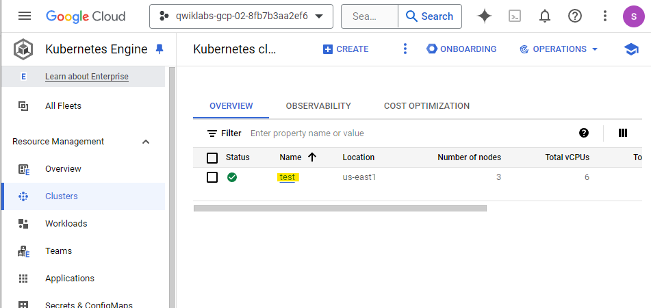
Task: Open filter help question mark icon
Action: click(x=584, y=133)
